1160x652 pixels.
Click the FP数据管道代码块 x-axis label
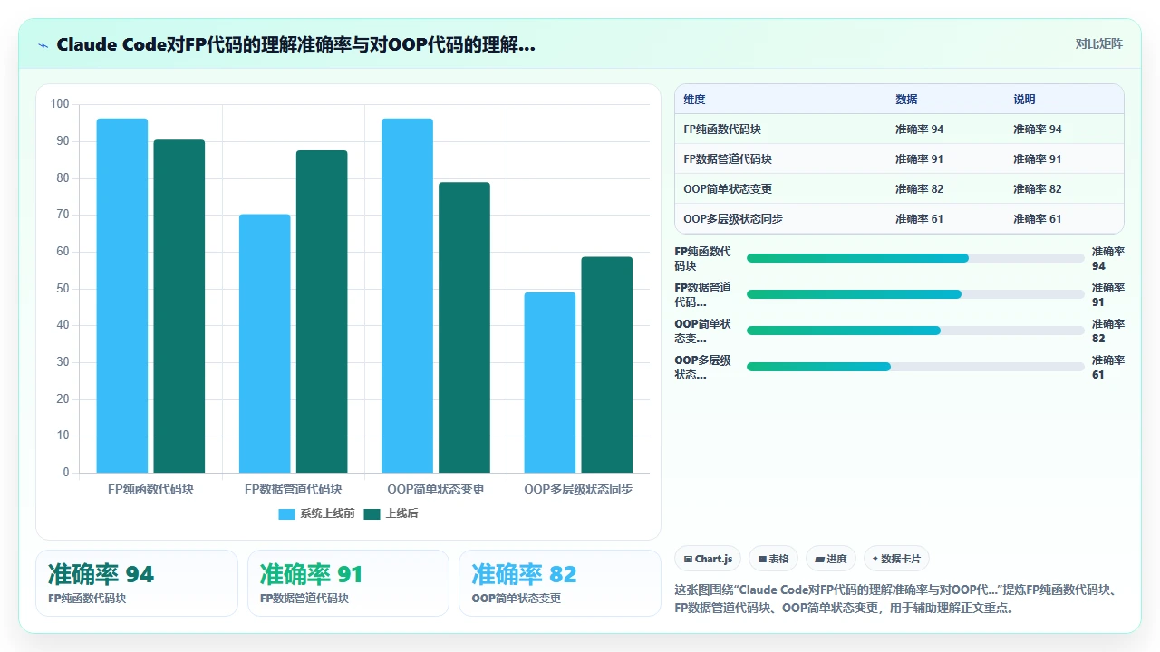point(294,489)
